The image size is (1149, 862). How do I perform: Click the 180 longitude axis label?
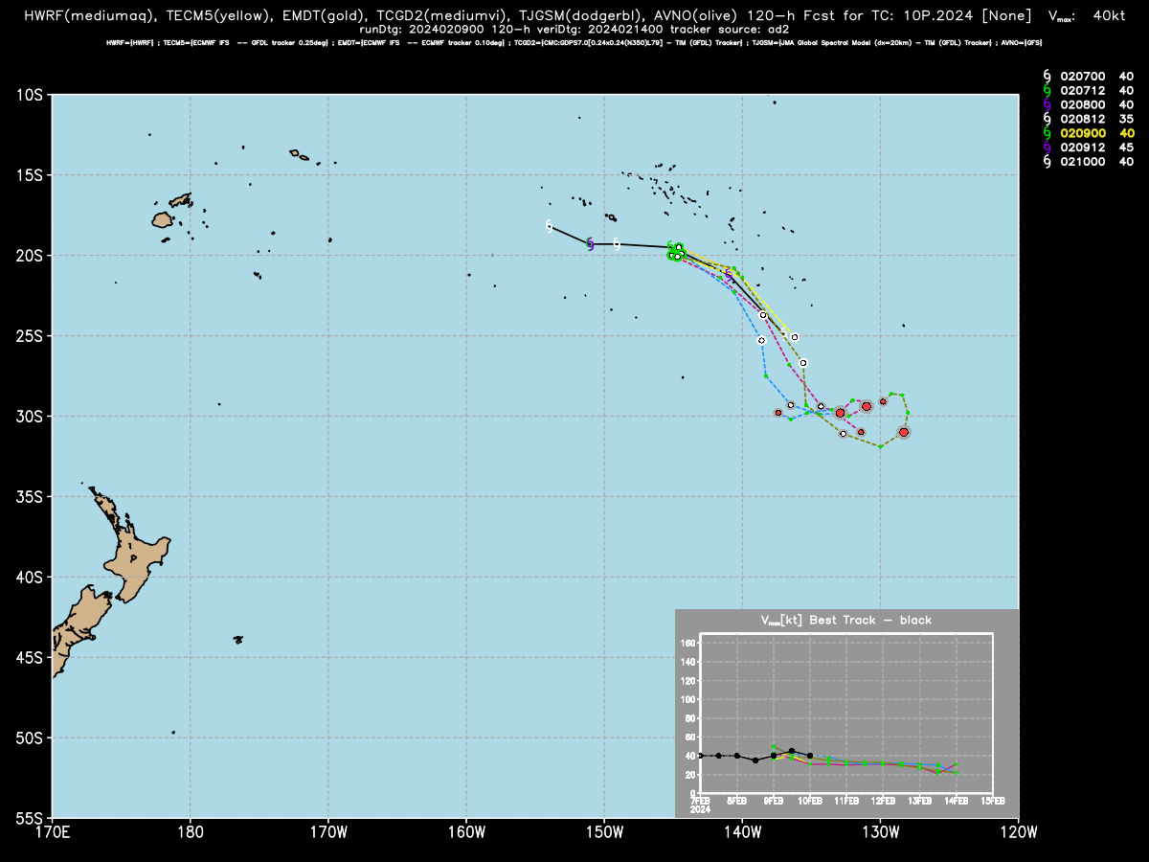(x=190, y=831)
